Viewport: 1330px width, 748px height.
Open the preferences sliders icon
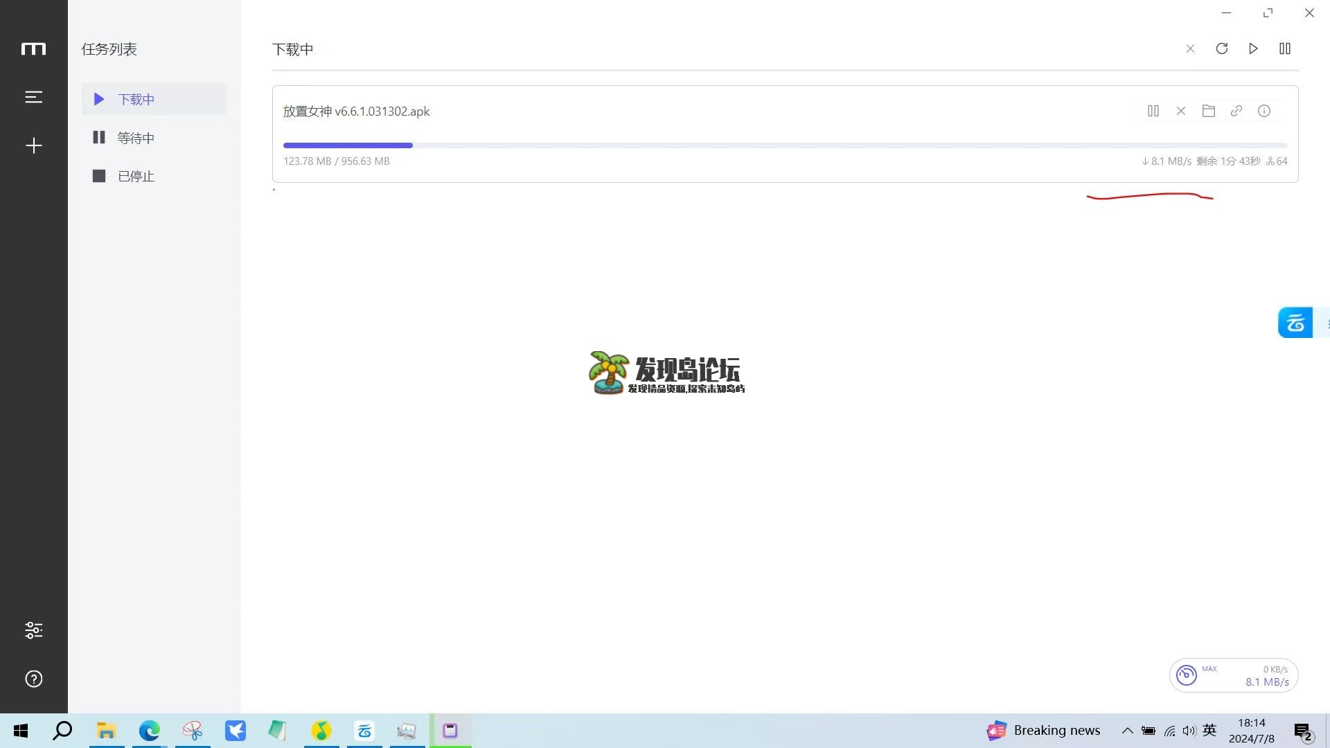click(33, 630)
